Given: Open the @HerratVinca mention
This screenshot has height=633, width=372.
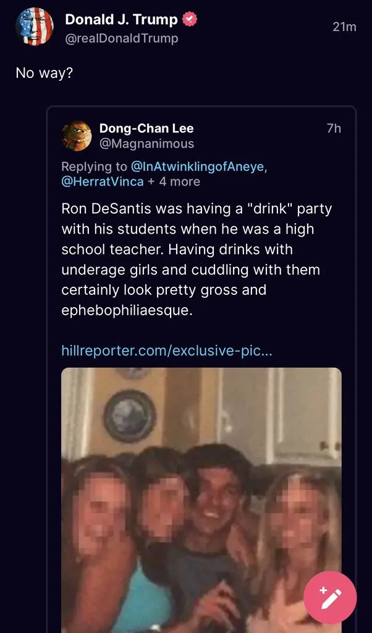Looking at the screenshot, I should 103,181.
